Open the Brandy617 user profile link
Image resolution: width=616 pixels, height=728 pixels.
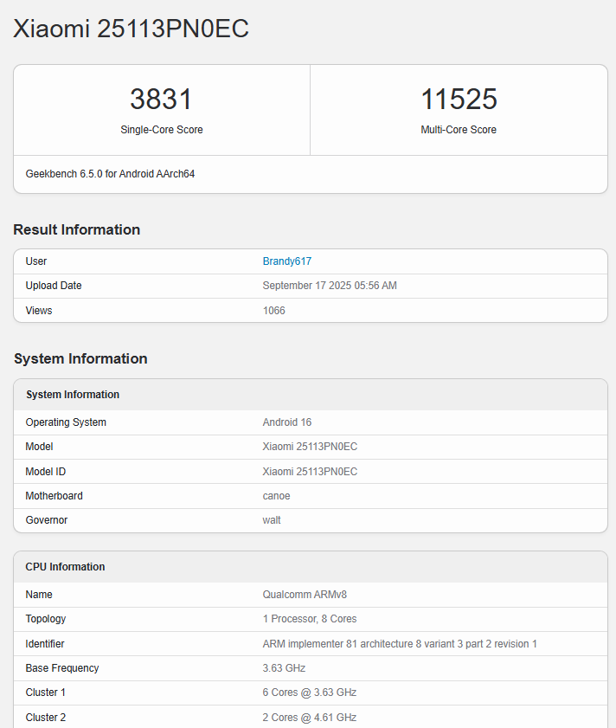(286, 261)
